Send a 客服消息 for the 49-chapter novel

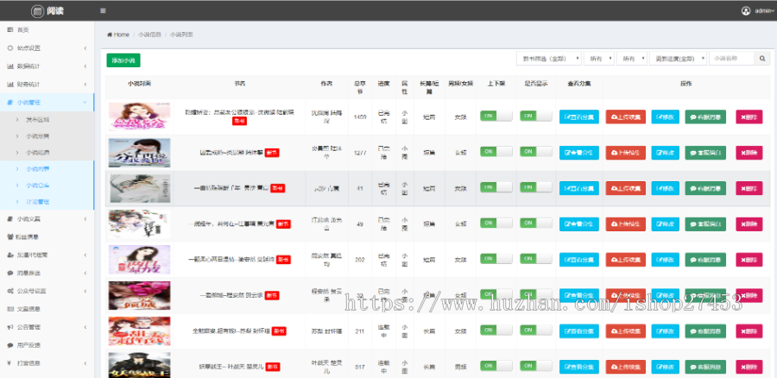click(705, 224)
